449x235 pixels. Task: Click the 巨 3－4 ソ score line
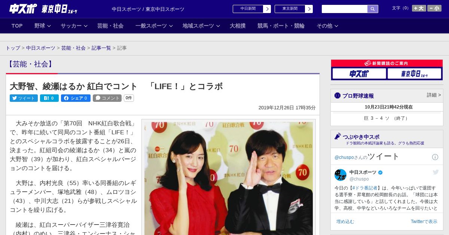(x=387, y=118)
